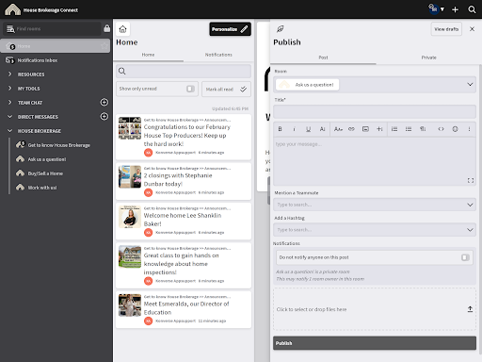The height and width of the screenshot is (362, 482).
Task: Open the Notifications tab in the Home panel
Action: (218, 55)
